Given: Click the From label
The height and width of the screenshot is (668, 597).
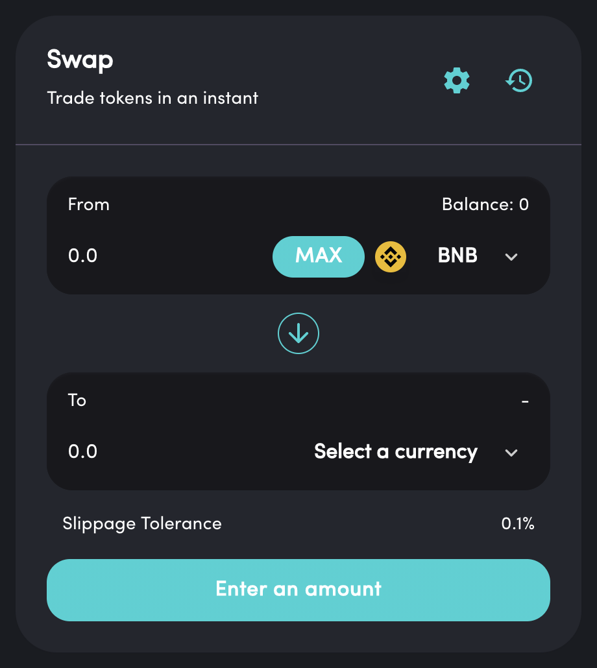Looking at the screenshot, I should (89, 205).
